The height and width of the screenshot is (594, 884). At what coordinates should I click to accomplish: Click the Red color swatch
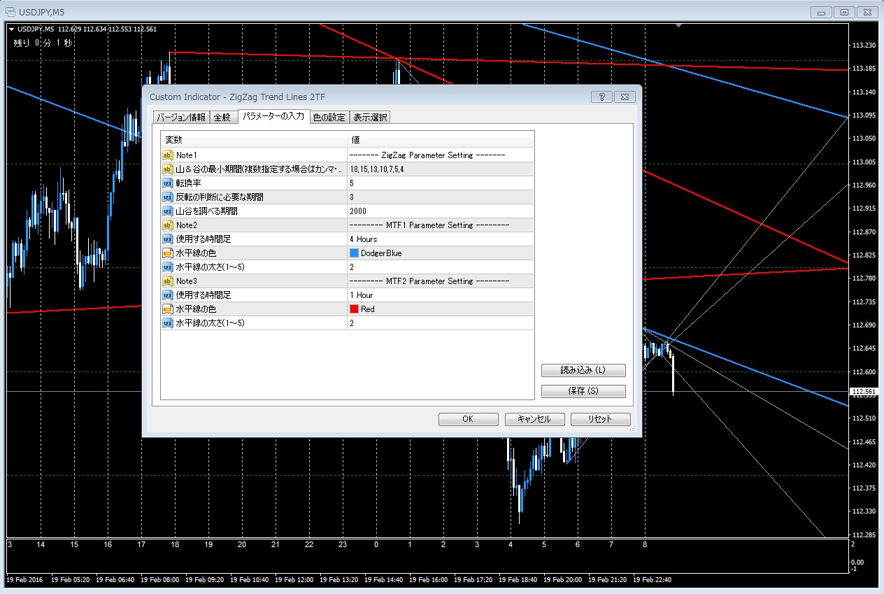point(354,309)
